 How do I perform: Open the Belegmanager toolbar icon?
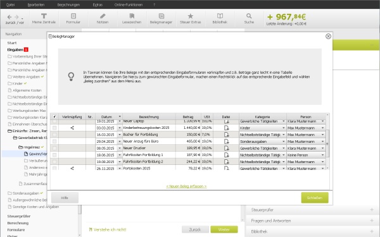(161, 18)
